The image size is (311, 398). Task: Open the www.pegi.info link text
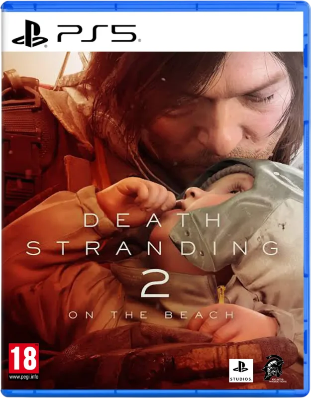pyautogui.click(x=23, y=377)
